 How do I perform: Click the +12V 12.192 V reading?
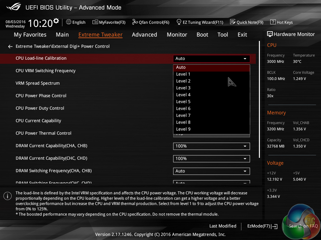point(275,179)
